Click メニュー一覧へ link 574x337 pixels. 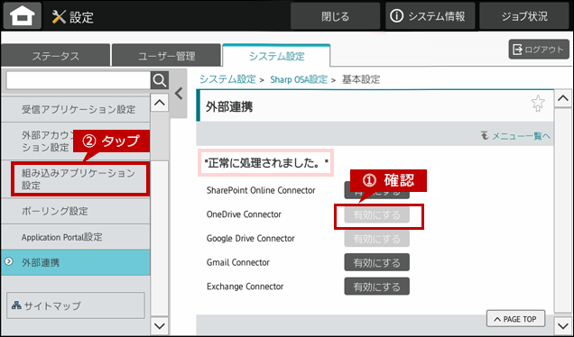516,136
